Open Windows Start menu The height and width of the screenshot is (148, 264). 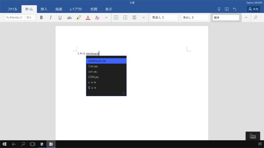pos(5,144)
